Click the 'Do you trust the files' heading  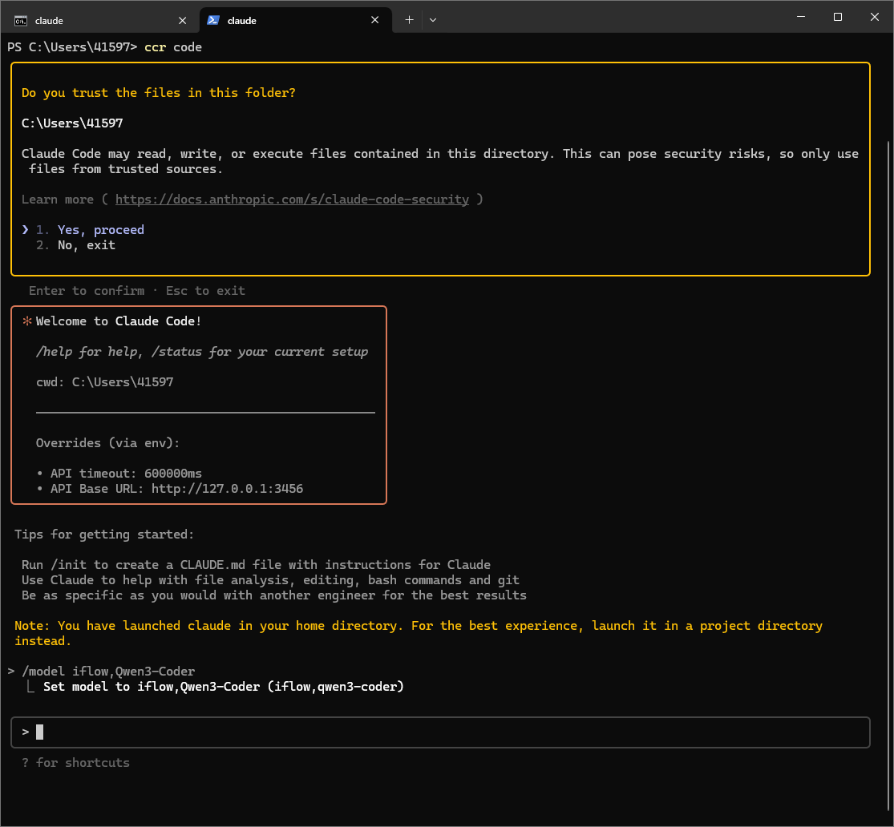159,93
